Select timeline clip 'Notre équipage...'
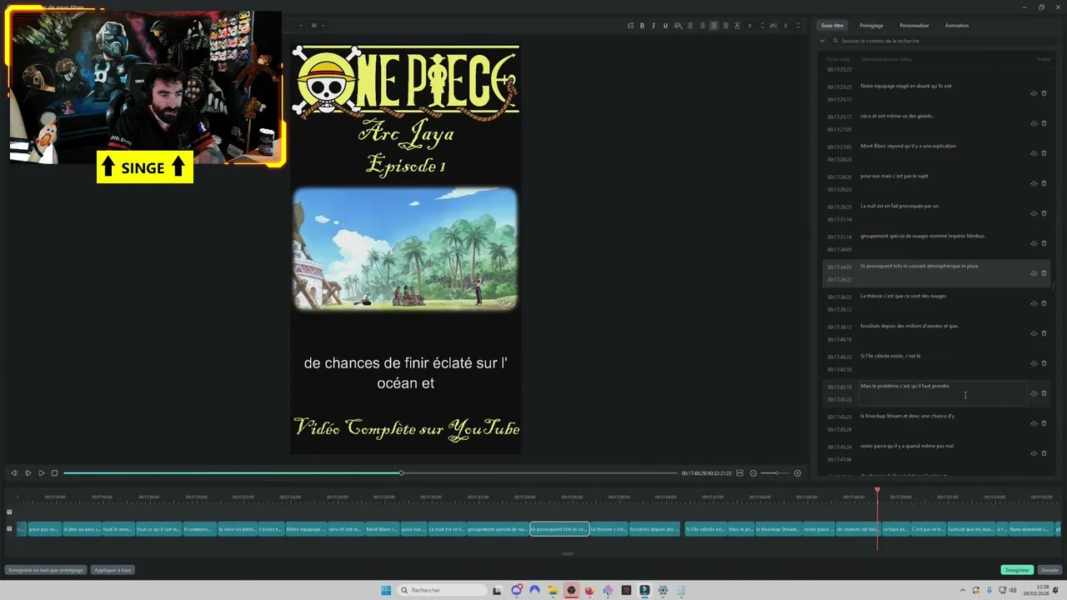Image resolution: width=1067 pixels, height=600 pixels. (305, 529)
